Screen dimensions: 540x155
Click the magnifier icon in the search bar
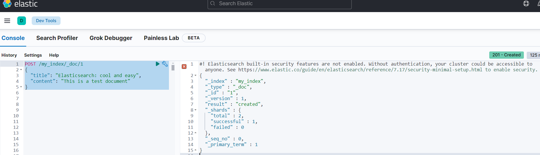[x=213, y=3]
